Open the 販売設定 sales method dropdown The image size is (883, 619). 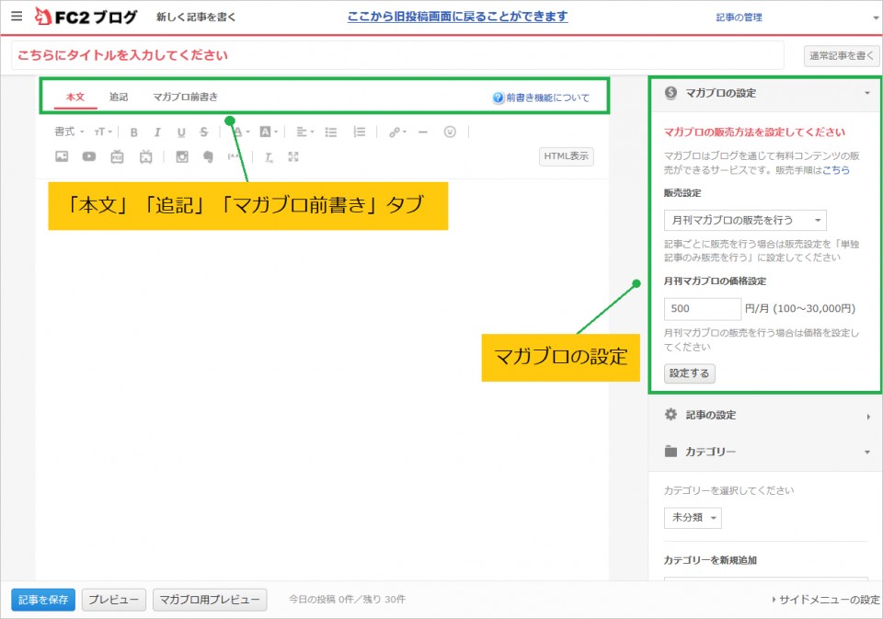(x=745, y=221)
